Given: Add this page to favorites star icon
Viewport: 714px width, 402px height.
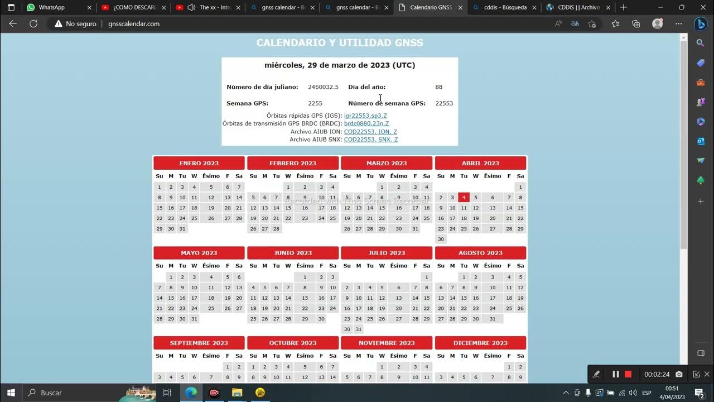Looking at the screenshot, I should [x=592, y=24].
